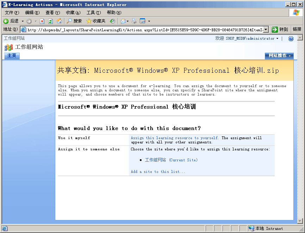Click the IE page icon in status bar
This screenshot has width=305, height=233.
click(x=5, y=228)
